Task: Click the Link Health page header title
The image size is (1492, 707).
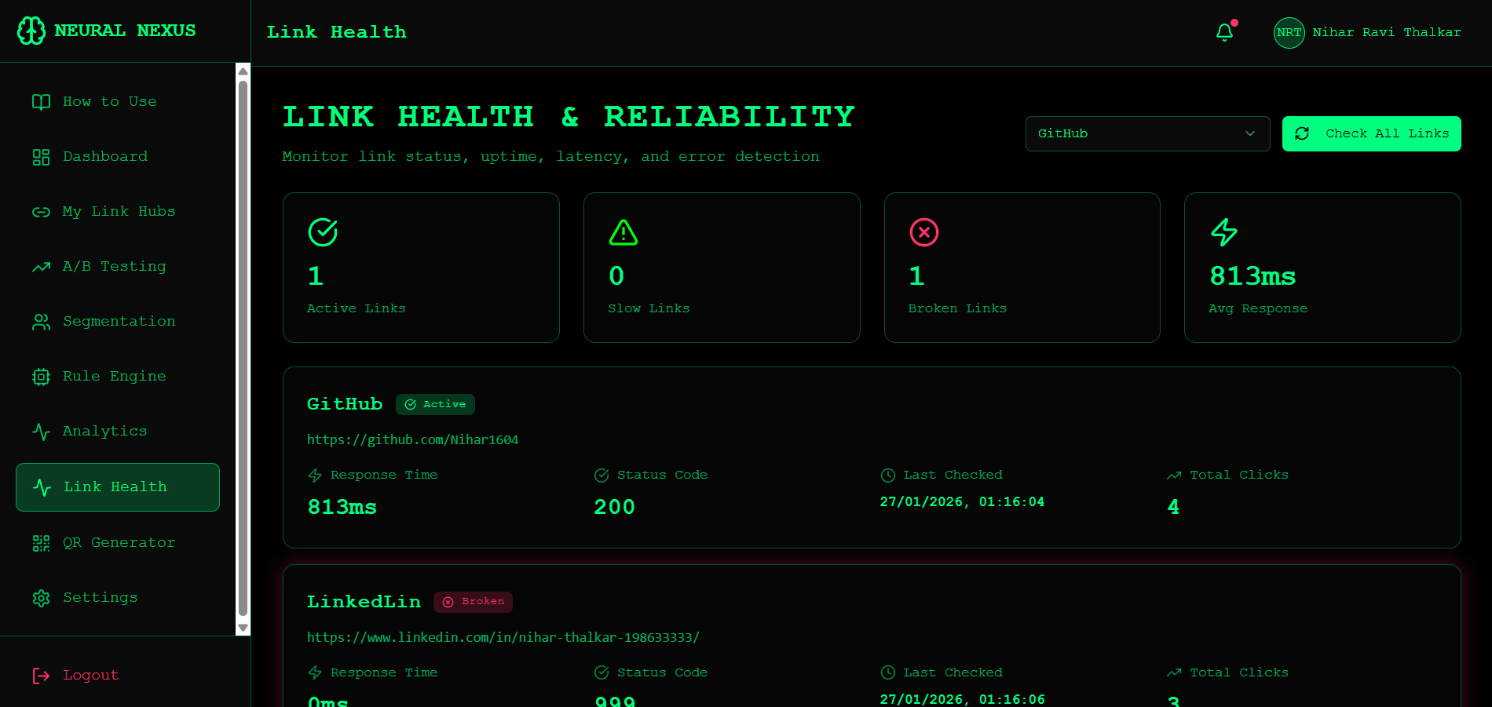Action: pos(336,32)
